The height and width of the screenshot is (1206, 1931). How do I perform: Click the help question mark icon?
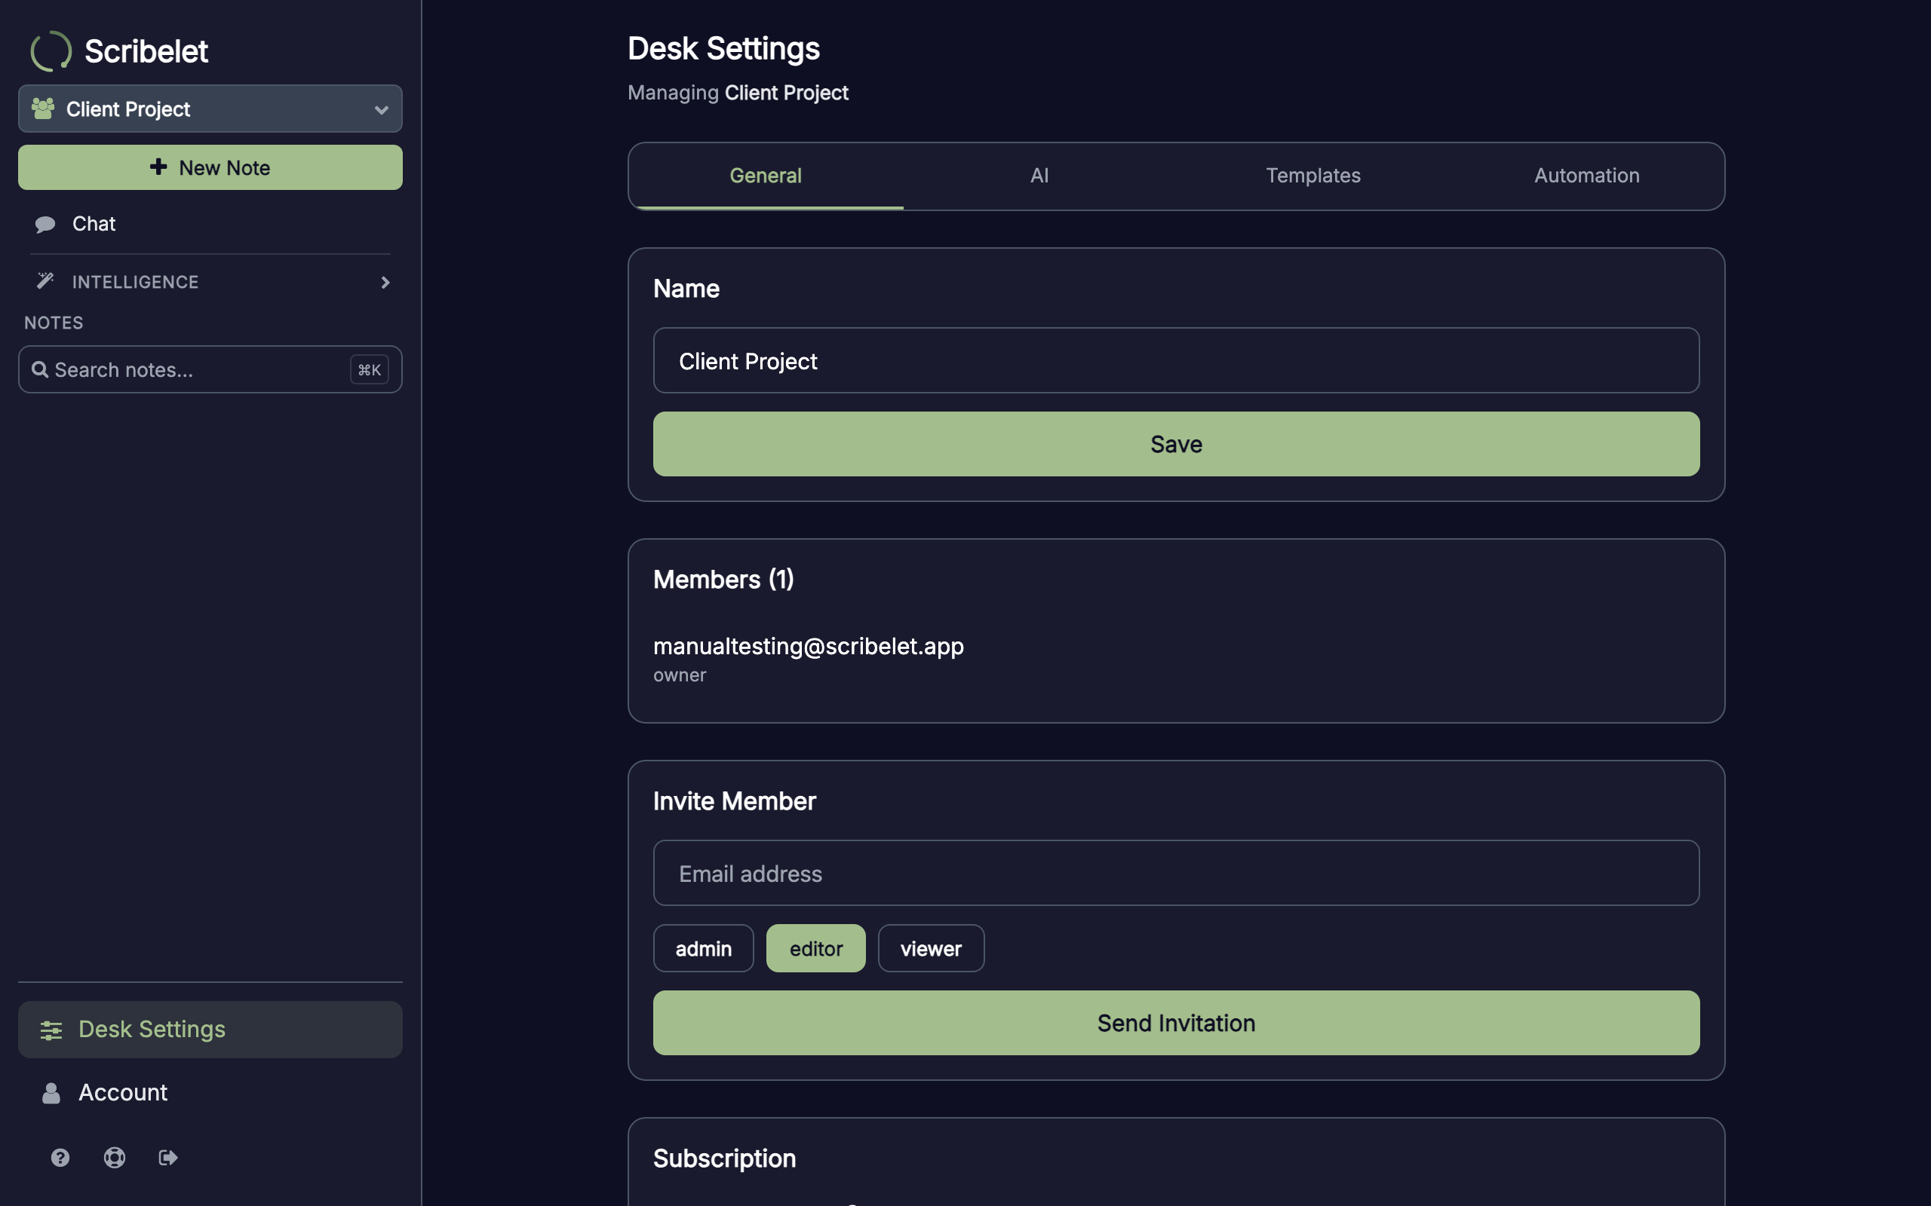coord(60,1157)
